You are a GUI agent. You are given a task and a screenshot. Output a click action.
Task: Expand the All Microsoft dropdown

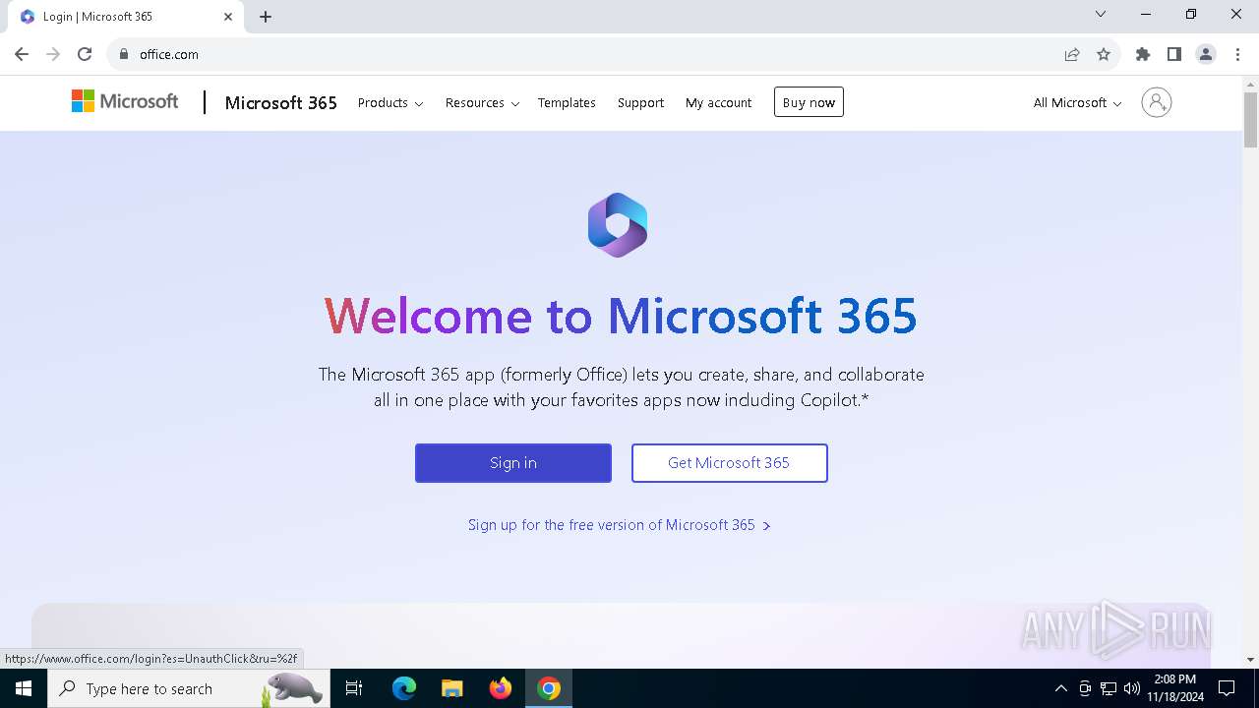pos(1077,102)
